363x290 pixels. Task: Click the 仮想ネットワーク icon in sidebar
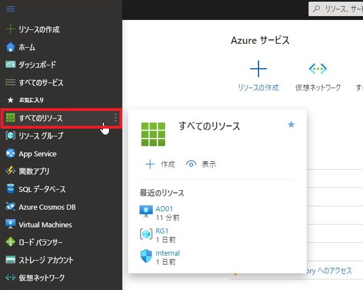pyautogui.click(x=10, y=277)
